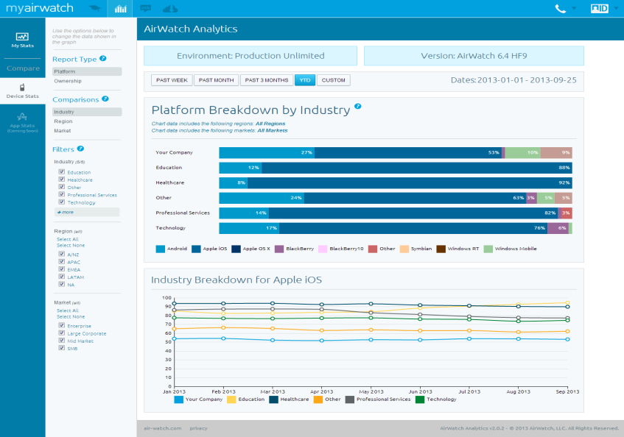Expand the ID account dropdown arrow
The height and width of the screenshot is (437, 624).
616,8
